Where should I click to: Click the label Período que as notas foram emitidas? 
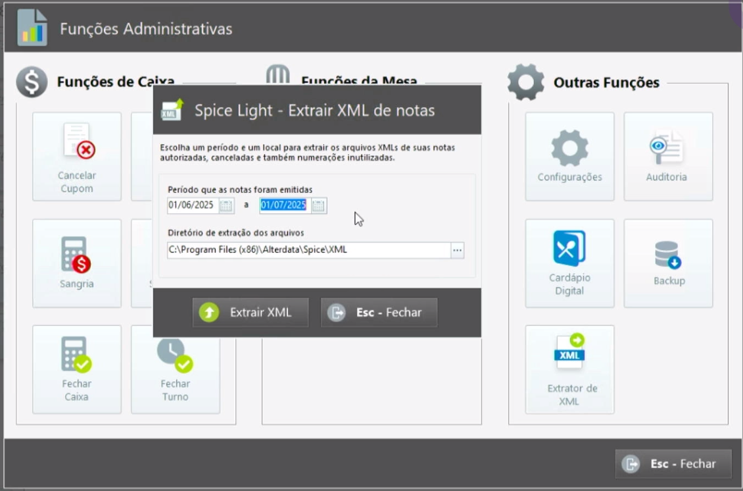pyautogui.click(x=240, y=190)
